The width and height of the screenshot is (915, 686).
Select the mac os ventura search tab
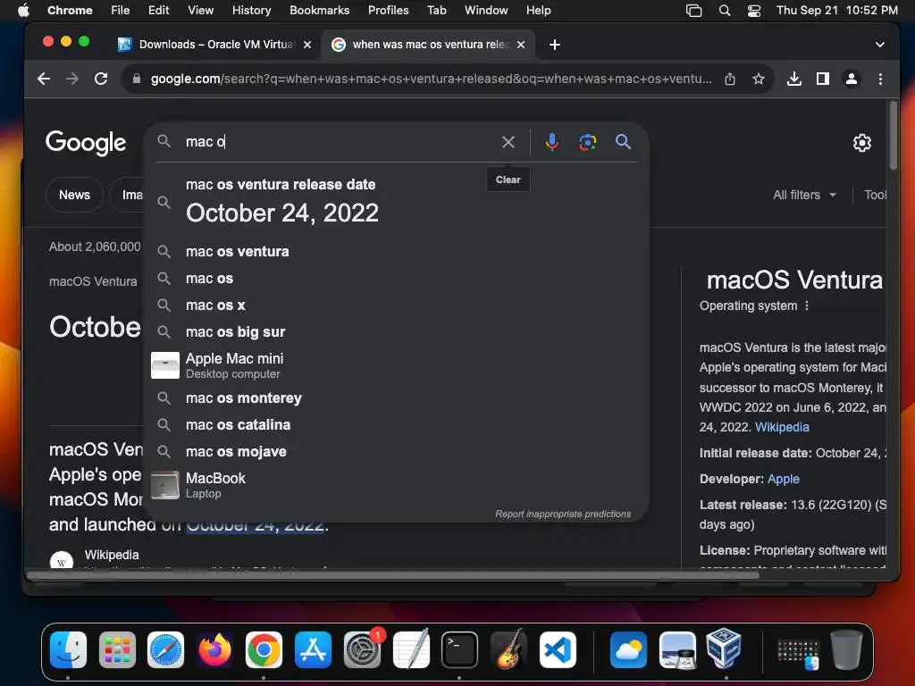428,45
